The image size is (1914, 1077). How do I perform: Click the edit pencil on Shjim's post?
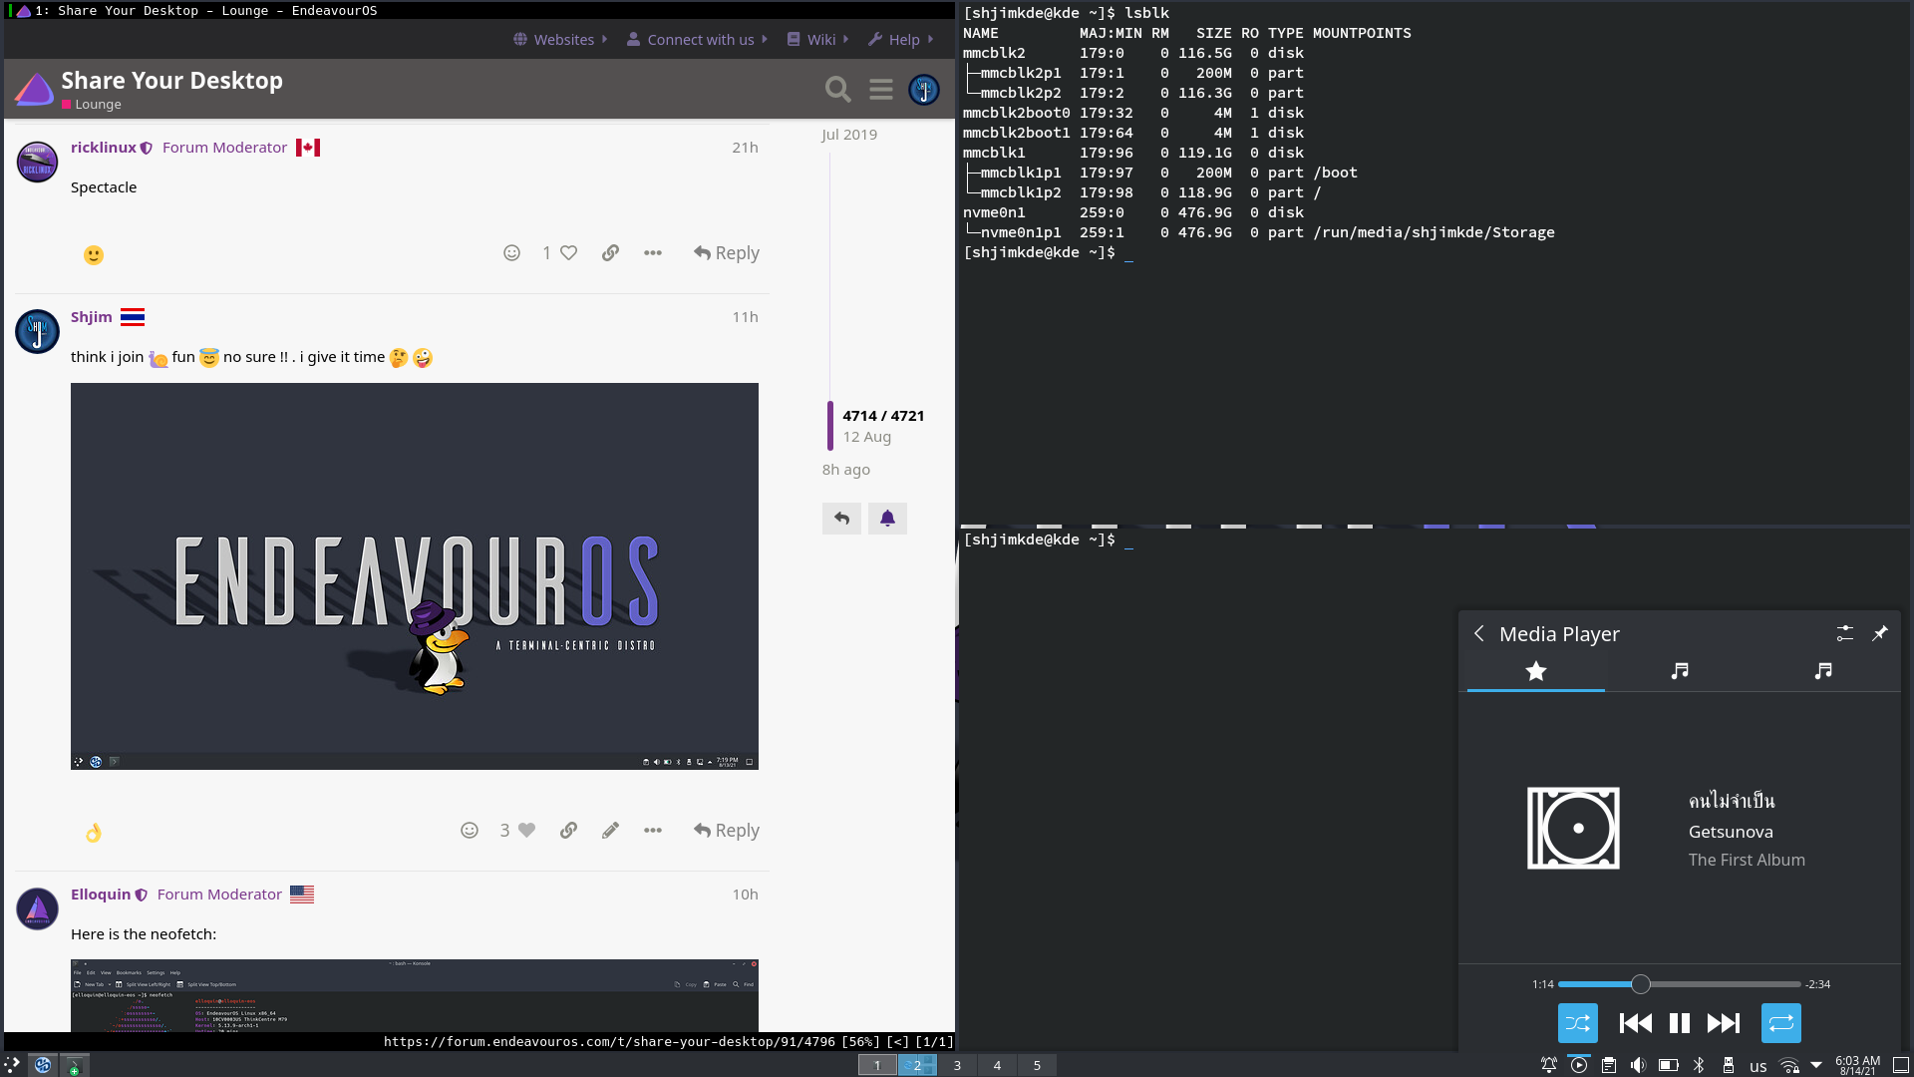coord(610,831)
